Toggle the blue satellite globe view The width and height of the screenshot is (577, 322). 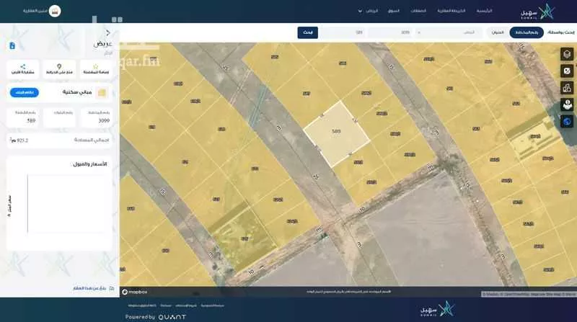[567, 121]
